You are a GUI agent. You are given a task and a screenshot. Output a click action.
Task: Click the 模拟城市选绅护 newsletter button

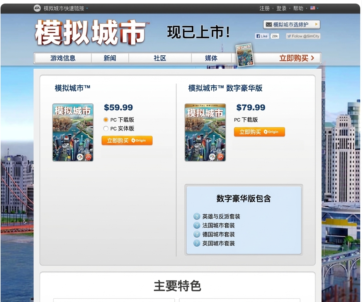(x=292, y=24)
